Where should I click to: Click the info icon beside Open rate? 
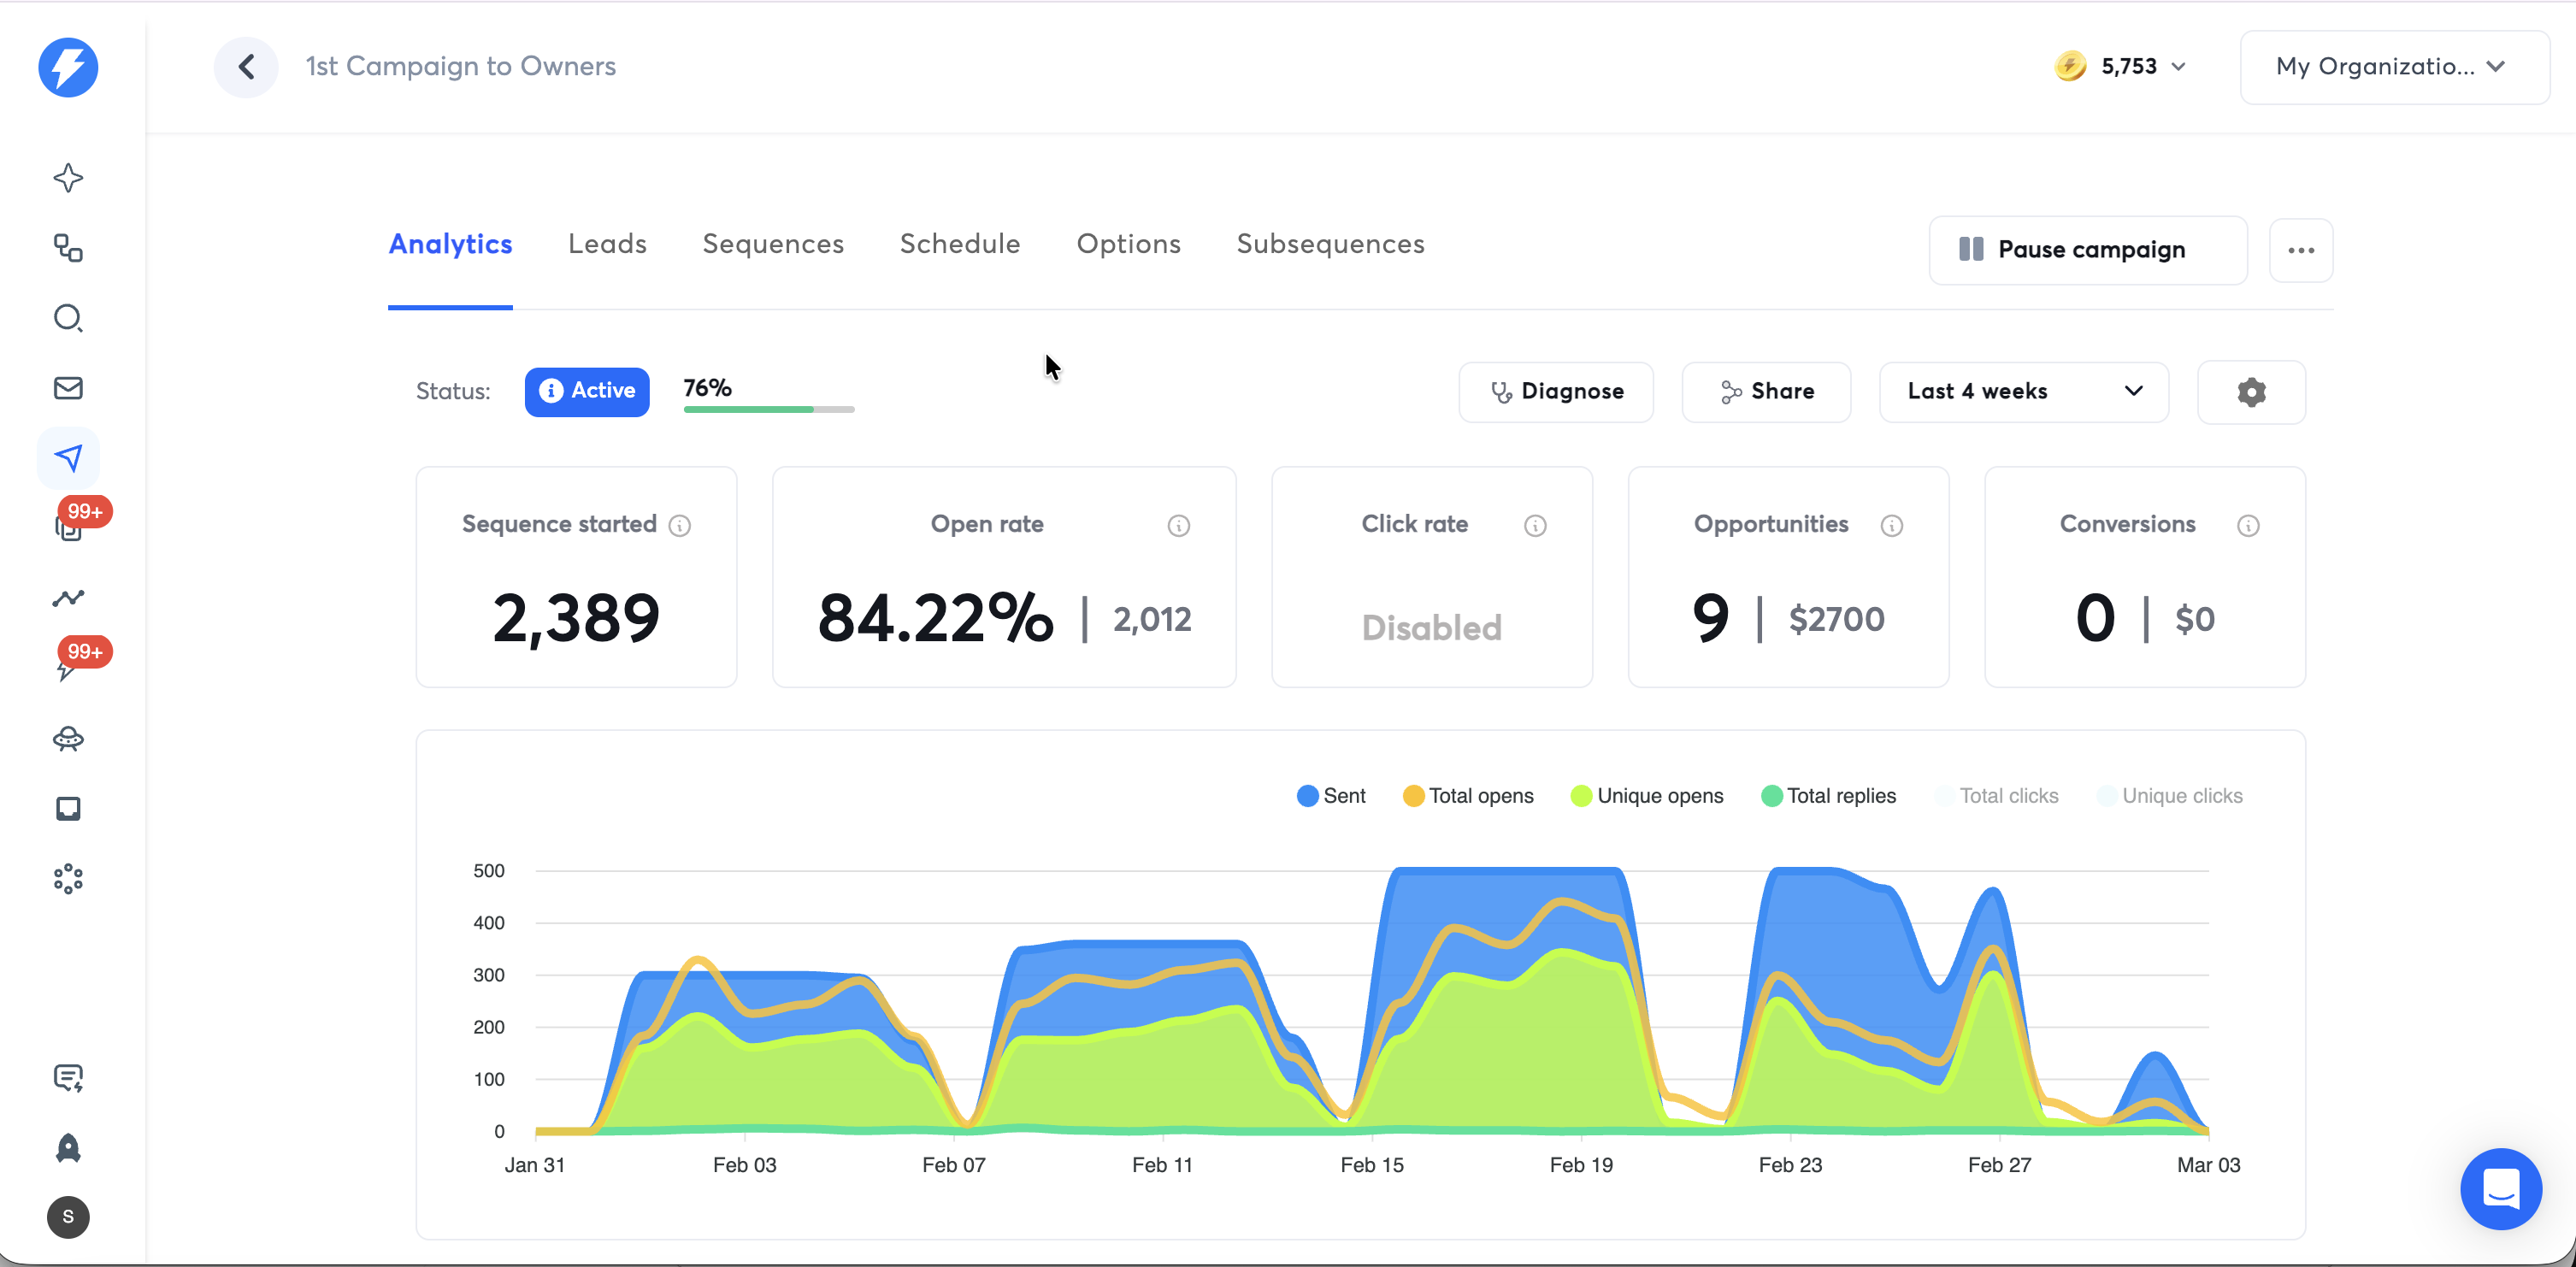coord(1178,526)
